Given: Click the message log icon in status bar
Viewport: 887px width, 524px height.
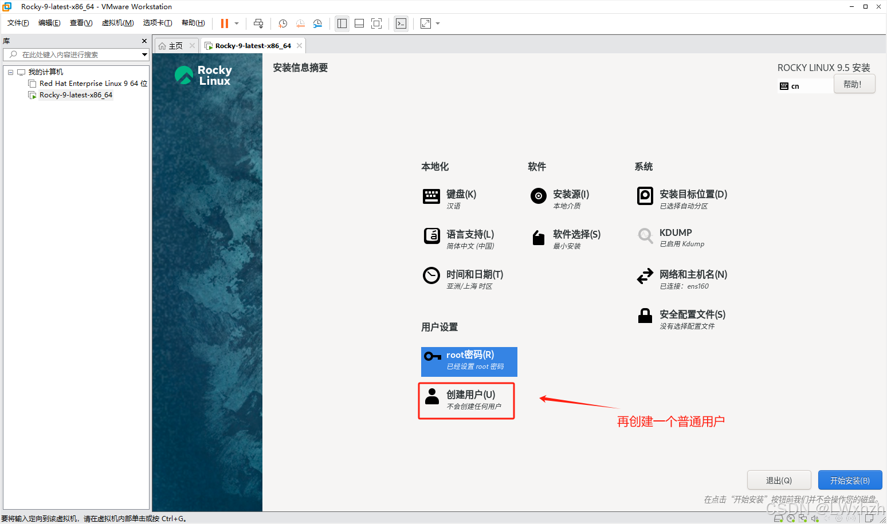Looking at the screenshot, I should (869, 518).
